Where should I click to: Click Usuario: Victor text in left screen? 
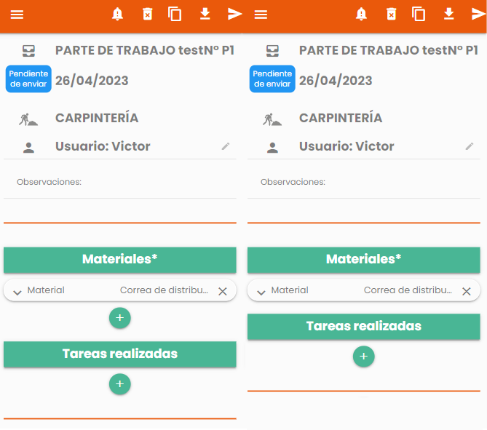pyautogui.click(x=103, y=146)
